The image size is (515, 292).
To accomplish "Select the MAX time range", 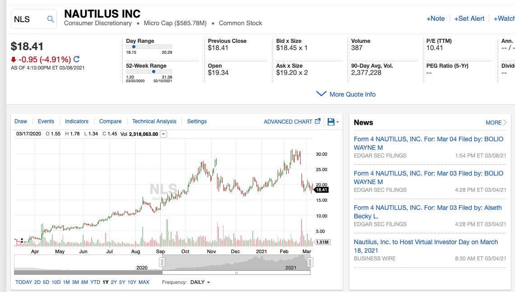I will (144, 282).
